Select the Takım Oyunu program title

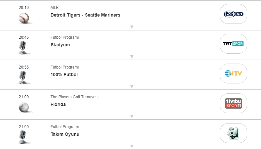[x=65, y=134]
